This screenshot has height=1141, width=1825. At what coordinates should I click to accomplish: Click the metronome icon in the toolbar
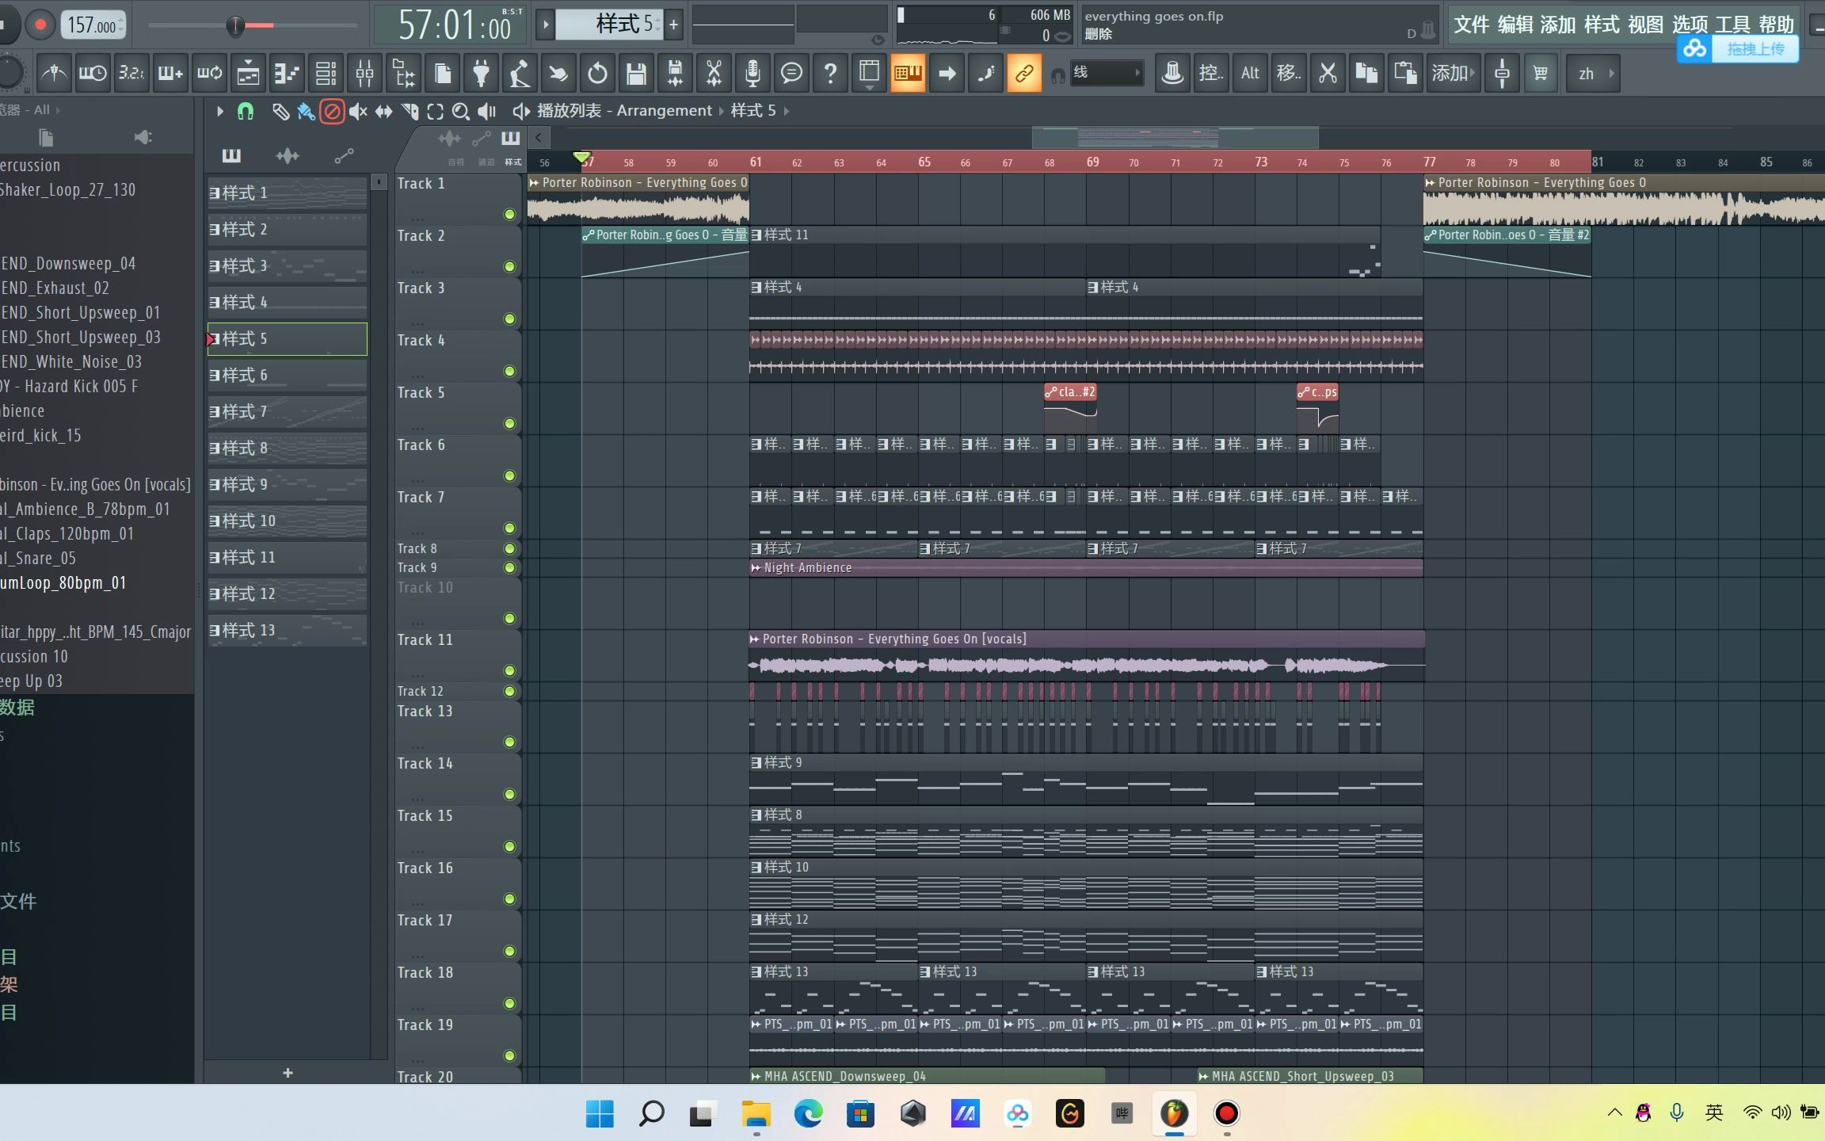(x=54, y=74)
